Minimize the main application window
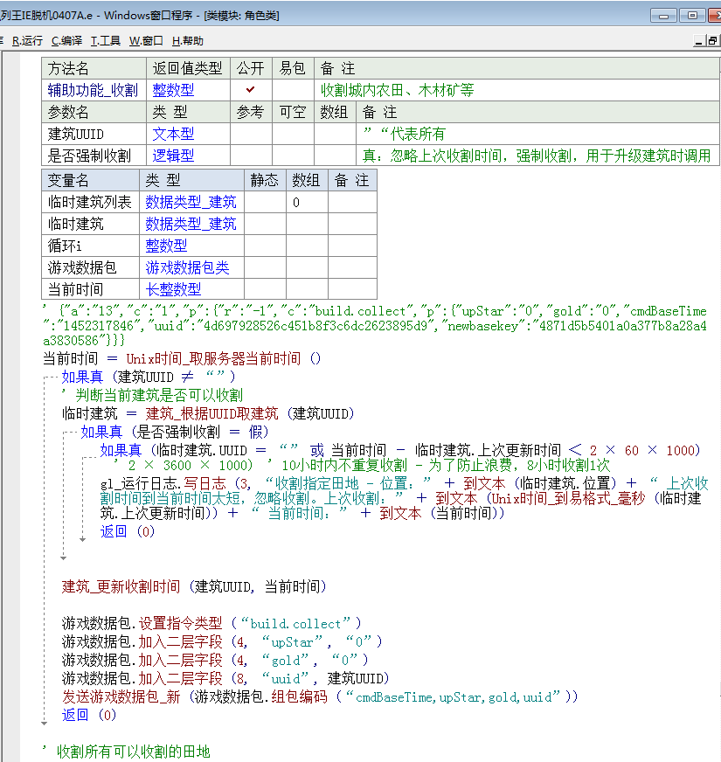 point(664,15)
